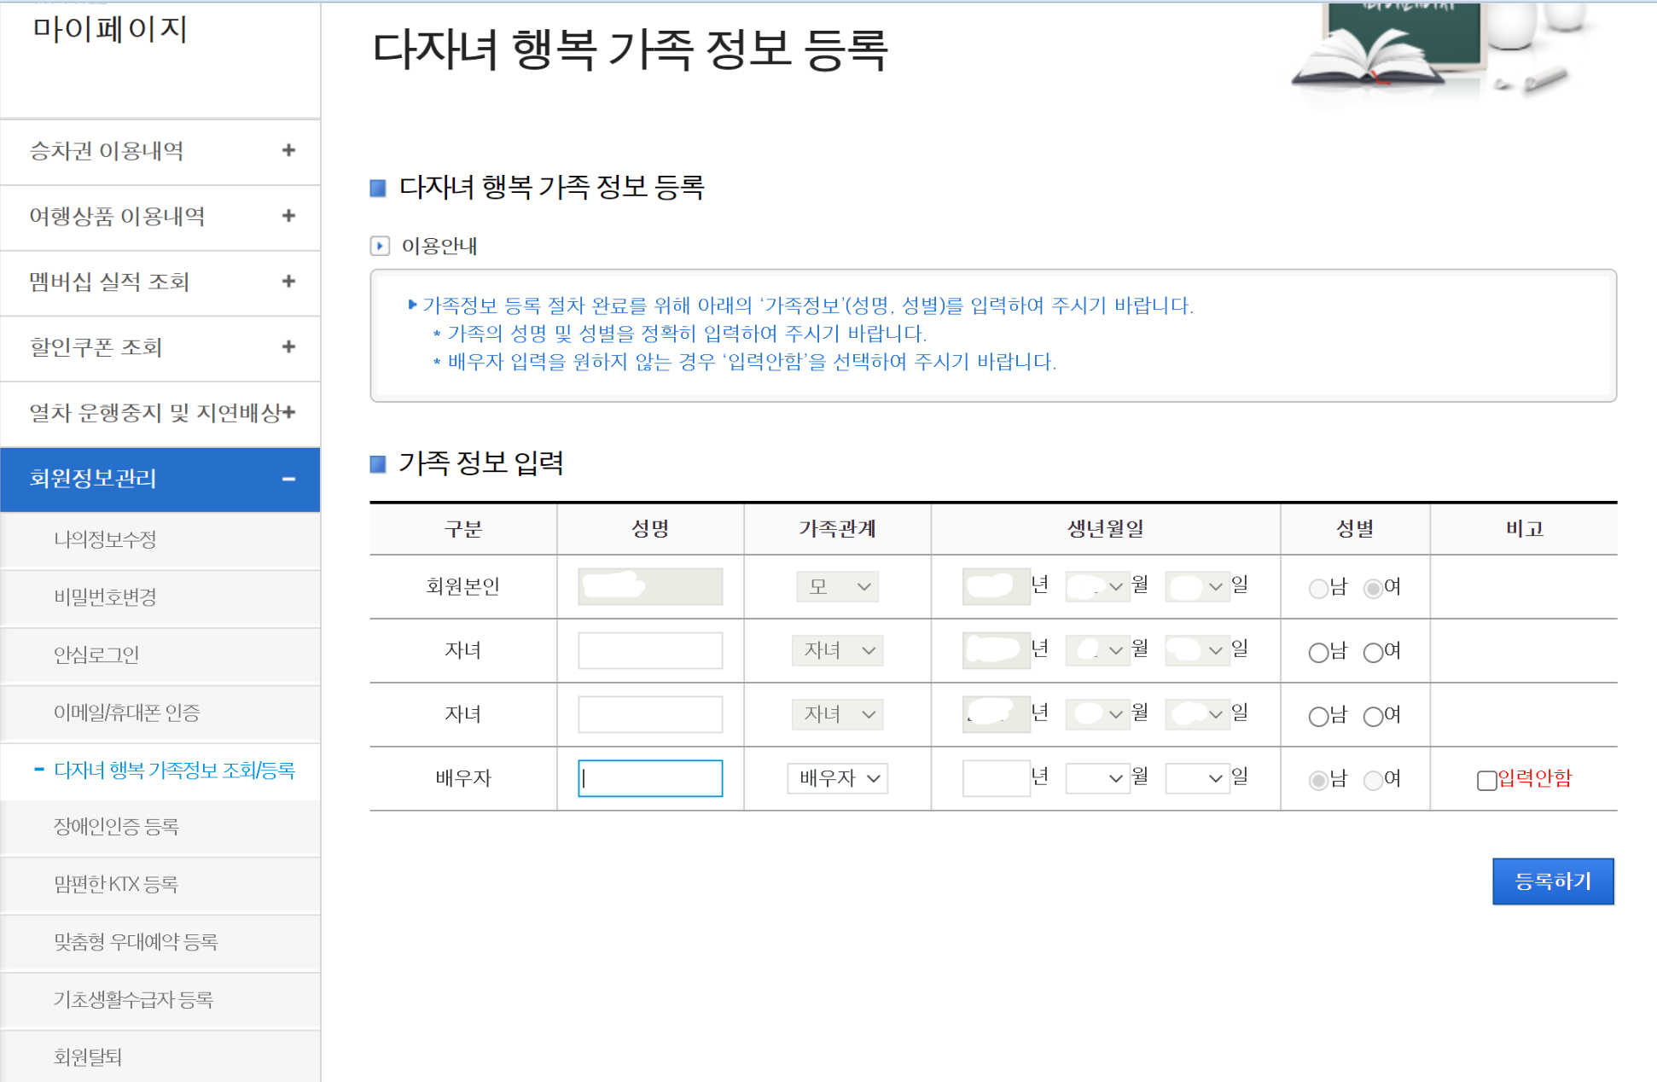Open first 자녀 가족관계 dropdown
1657x1082 pixels.
pyautogui.click(x=837, y=651)
